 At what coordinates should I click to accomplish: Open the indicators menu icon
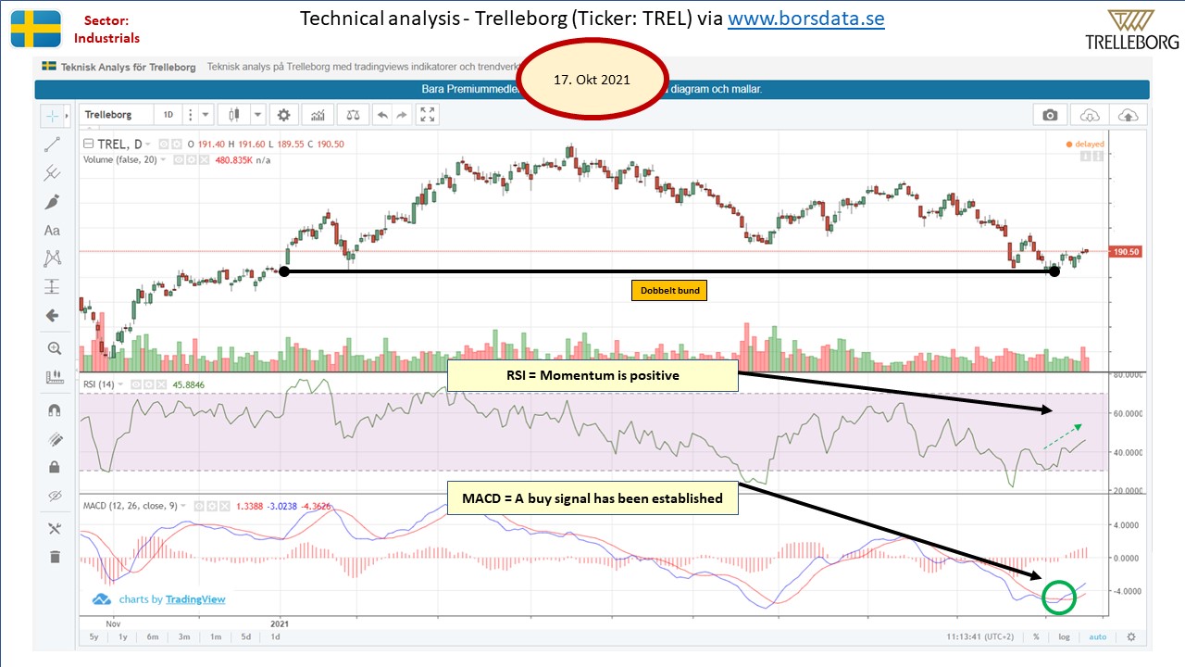pyautogui.click(x=318, y=115)
